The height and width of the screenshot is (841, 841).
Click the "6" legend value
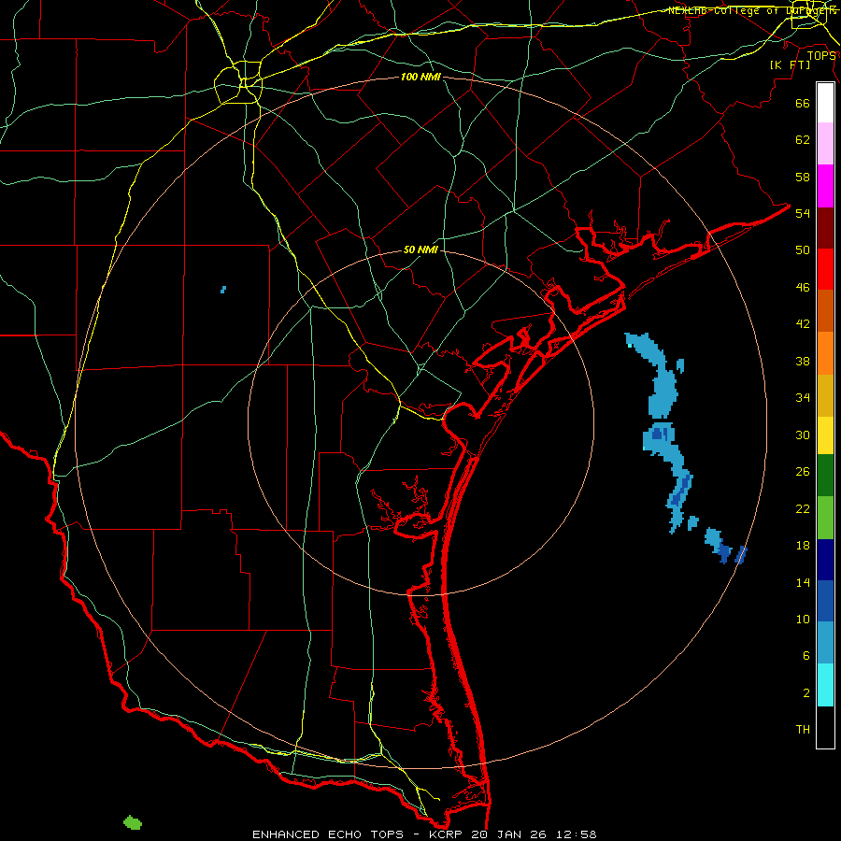[x=806, y=656]
